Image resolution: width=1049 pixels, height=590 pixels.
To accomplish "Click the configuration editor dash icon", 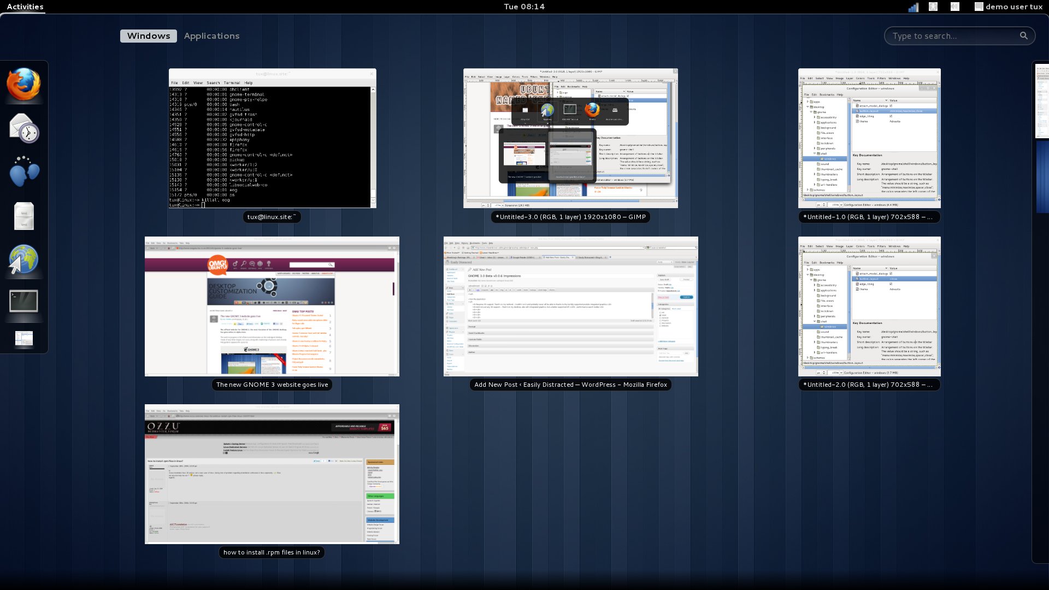I will [x=23, y=339].
